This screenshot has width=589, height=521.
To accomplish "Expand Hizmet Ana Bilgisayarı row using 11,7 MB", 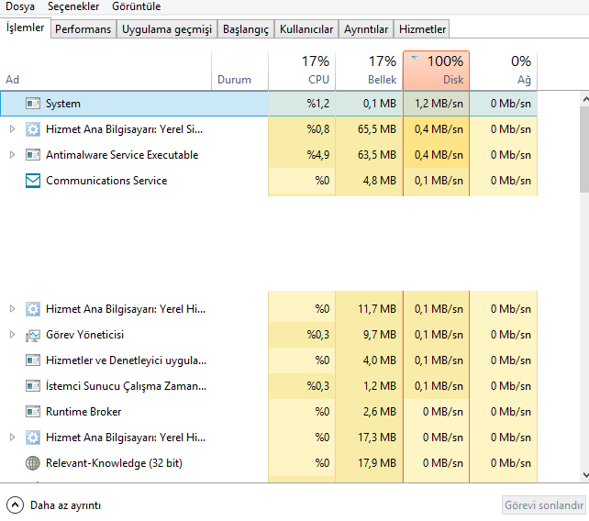I will click(x=13, y=309).
